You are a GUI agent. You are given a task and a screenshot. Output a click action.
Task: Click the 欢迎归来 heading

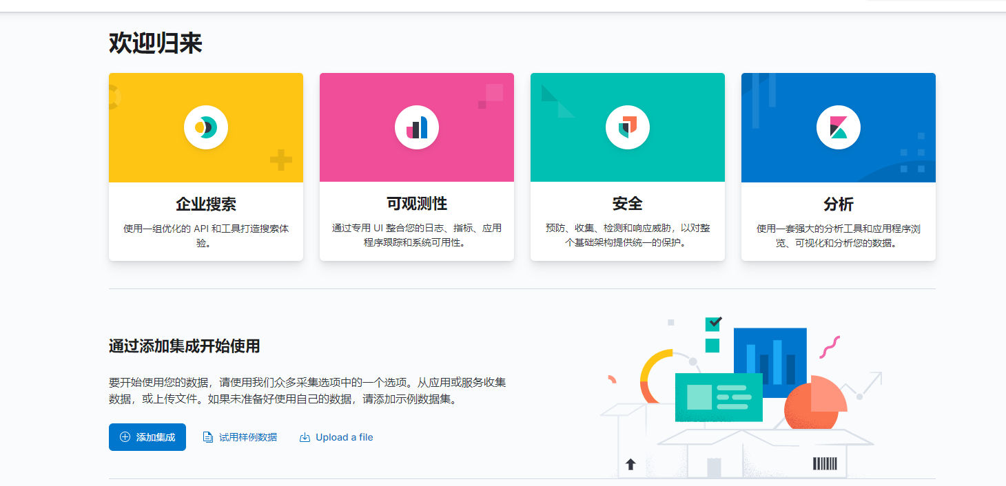[x=156, y=43]
